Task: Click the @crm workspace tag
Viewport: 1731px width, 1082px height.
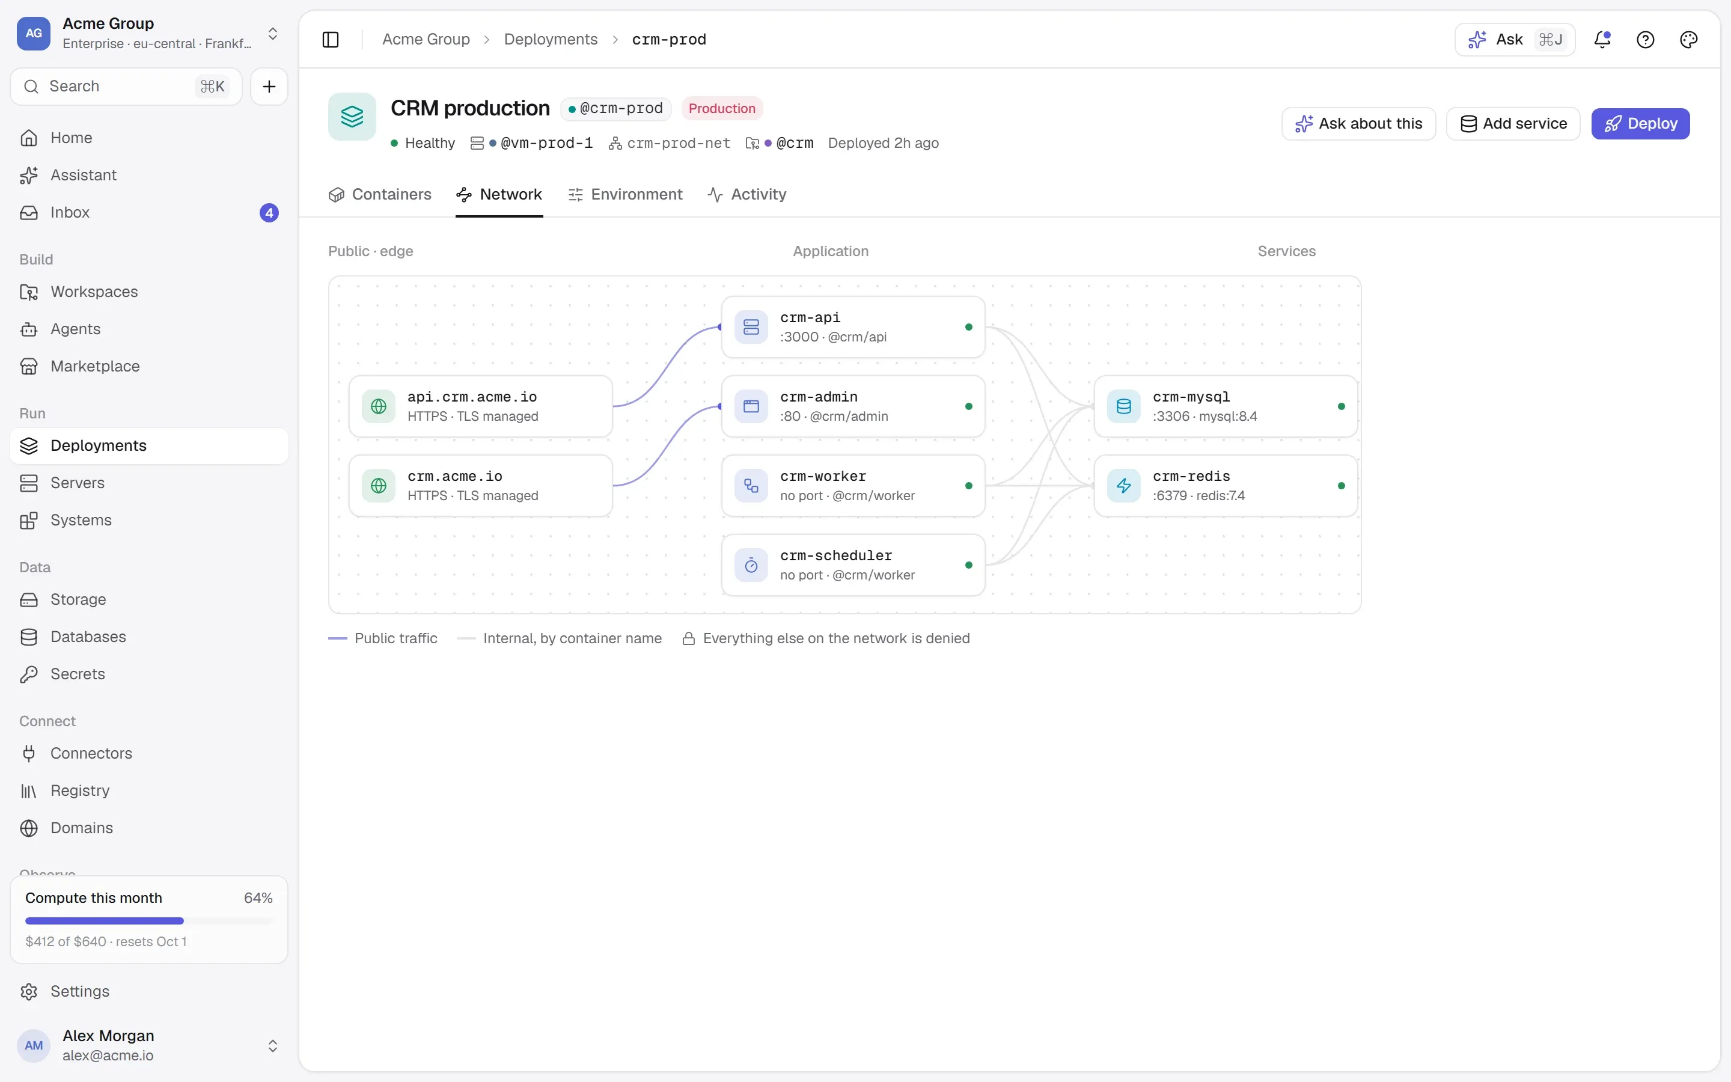Action: [788, 143]
